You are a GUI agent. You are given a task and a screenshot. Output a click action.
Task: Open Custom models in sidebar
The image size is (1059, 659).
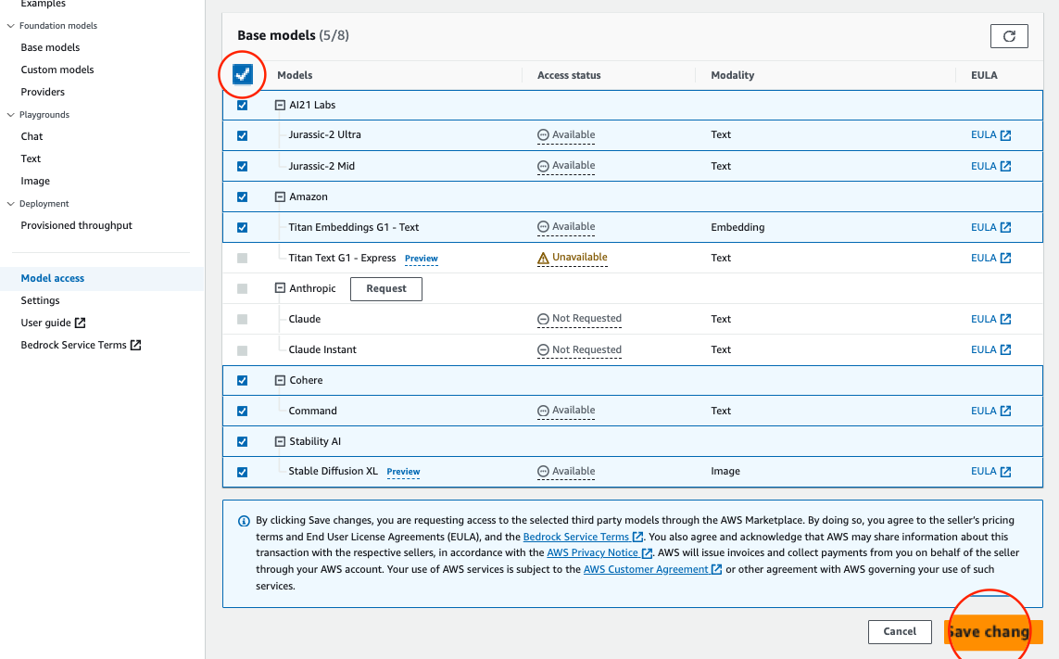(x=57, y=70)
